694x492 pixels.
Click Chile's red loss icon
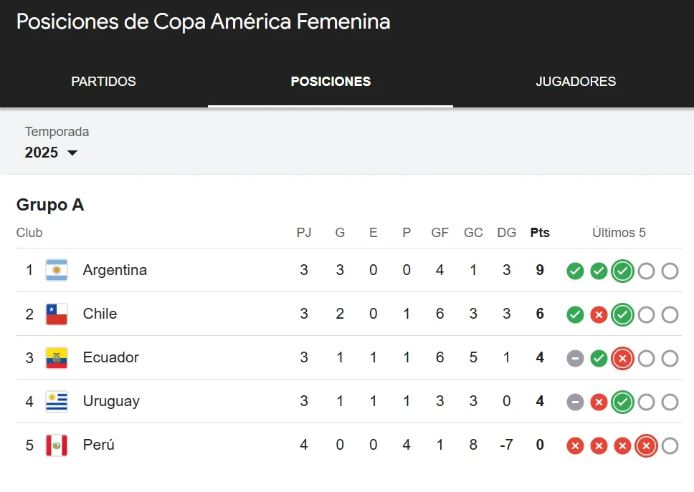[x=599, y=314]
